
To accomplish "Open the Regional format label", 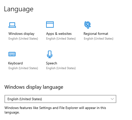I will pyautogui.click(x=96, y=34).
